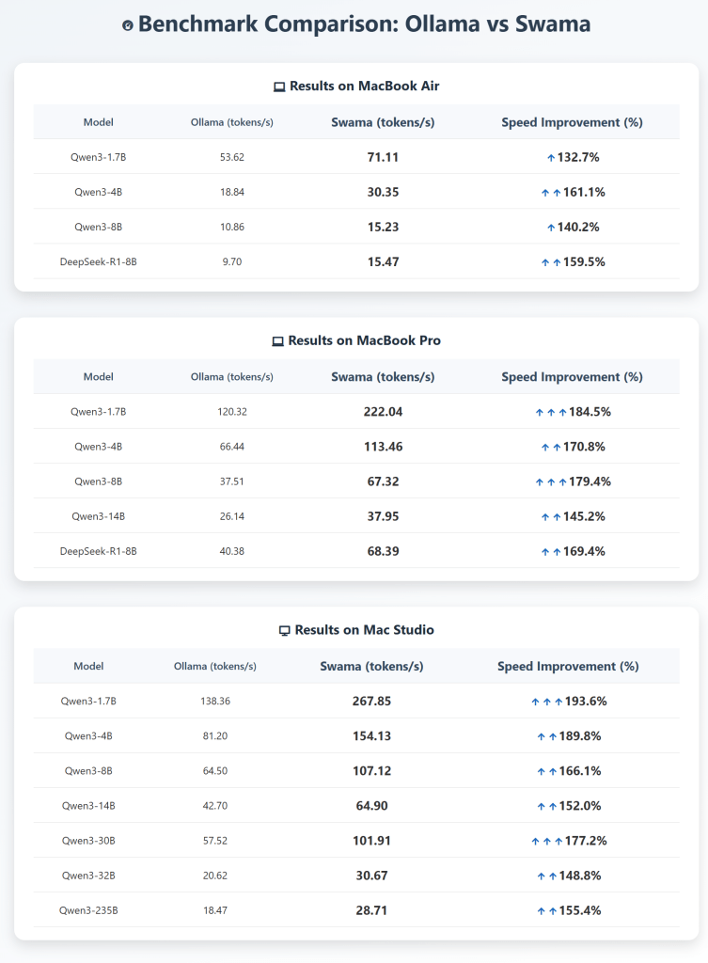Click the Ollama value 120.32
The image size is (708, 963).
click(x=231, y=412)
